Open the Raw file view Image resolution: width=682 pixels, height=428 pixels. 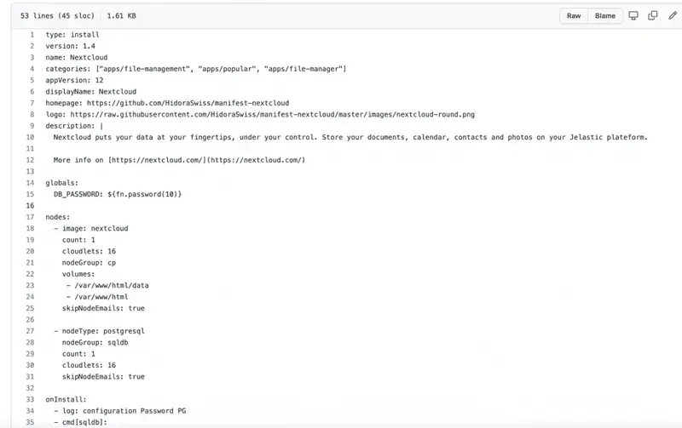tap(574, 16)
